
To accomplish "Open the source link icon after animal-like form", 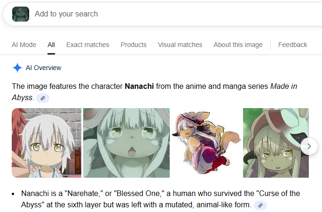I will point(260,205).
